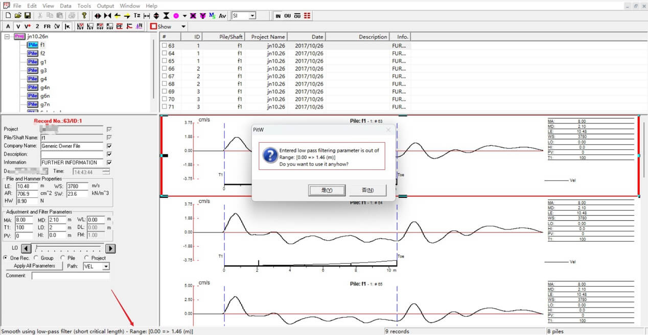Click the PE toolbar icon
This screenshot has height=335, width=648.
119,27
